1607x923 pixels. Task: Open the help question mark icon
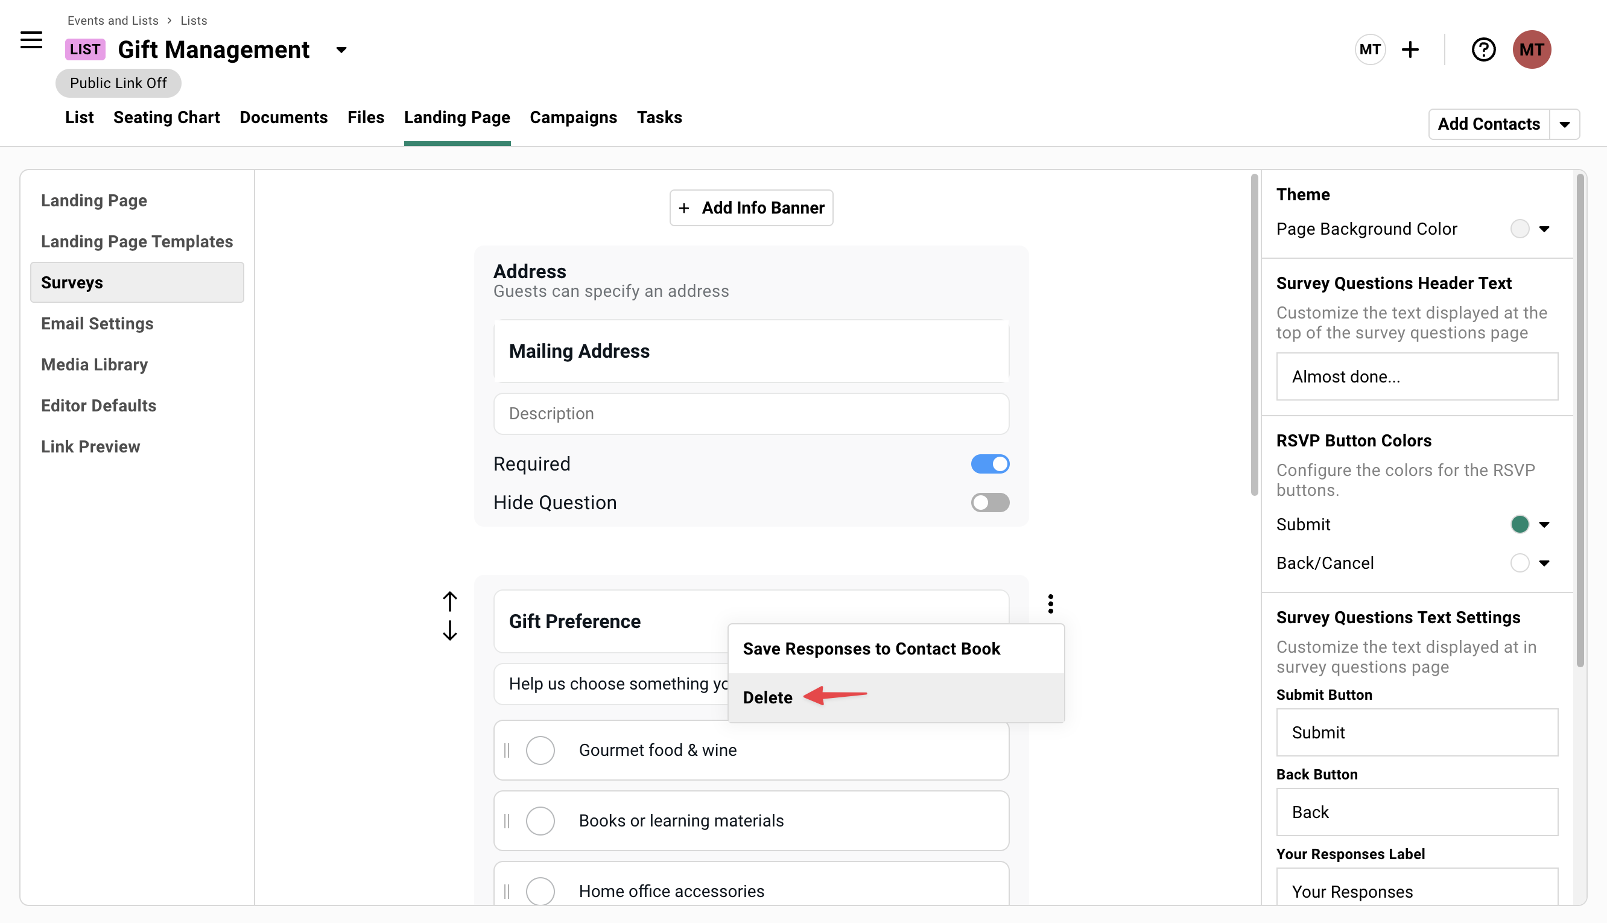1483,49
